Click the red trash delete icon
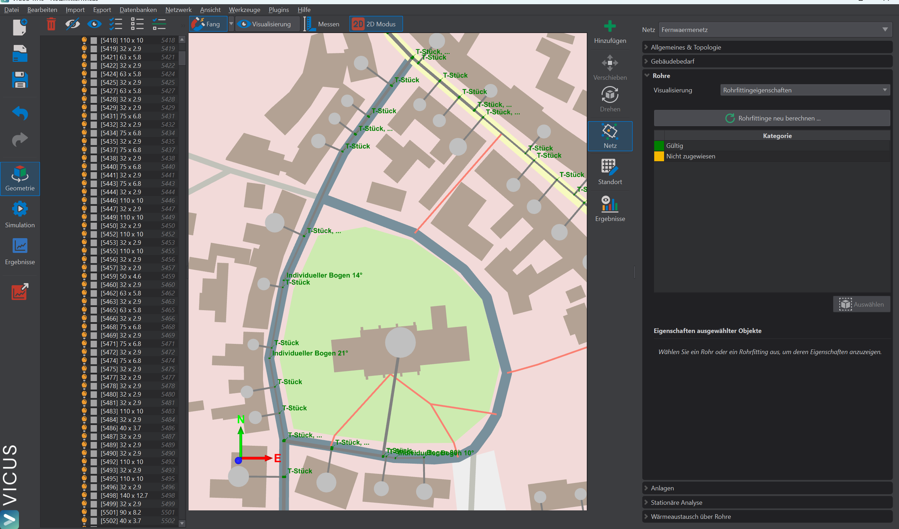This screenshot has height=529, width=899. point(51,24)
